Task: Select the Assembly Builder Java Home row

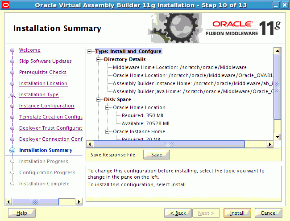Action: tap(193, 92)
